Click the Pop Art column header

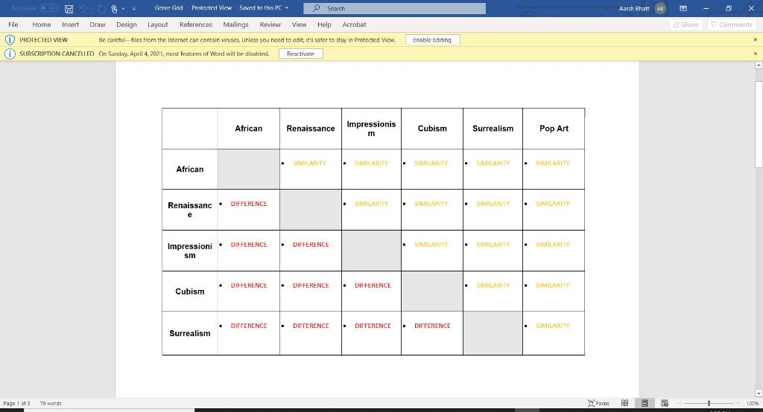tap(554, 128)
